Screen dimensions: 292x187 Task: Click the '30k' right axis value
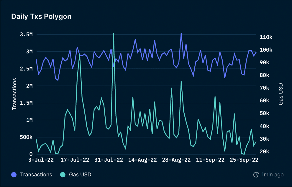click(x=265, y=139)
